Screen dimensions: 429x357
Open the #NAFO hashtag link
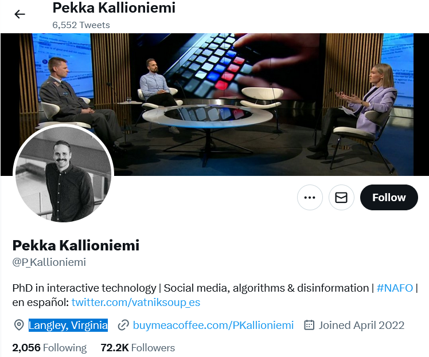395,288
